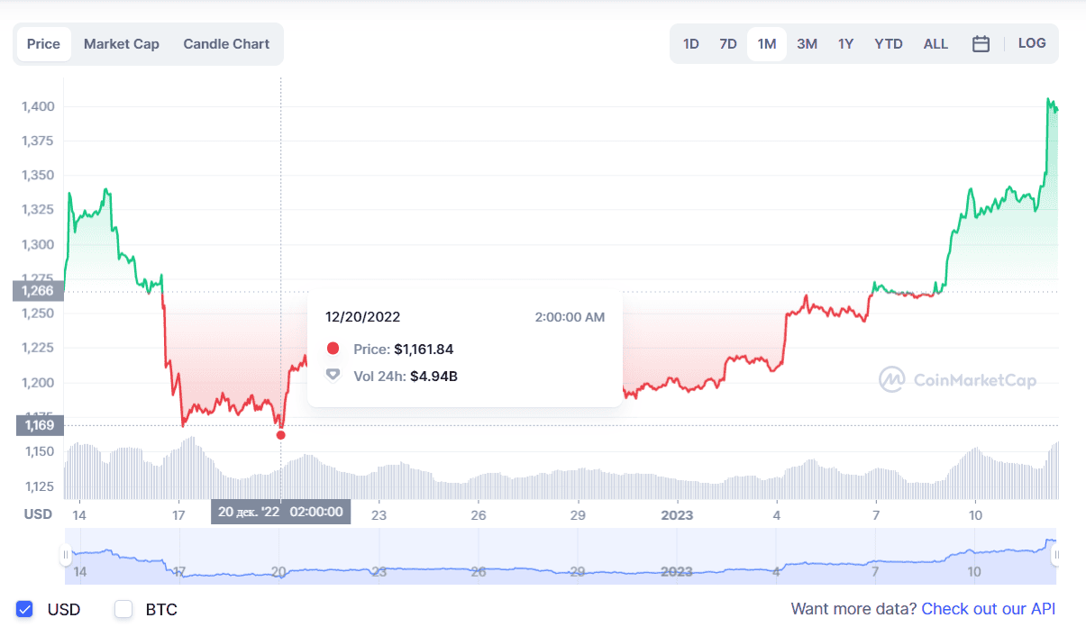Click the red price marker dot
The image size is (1086, 627).
(x=281, y=435)
